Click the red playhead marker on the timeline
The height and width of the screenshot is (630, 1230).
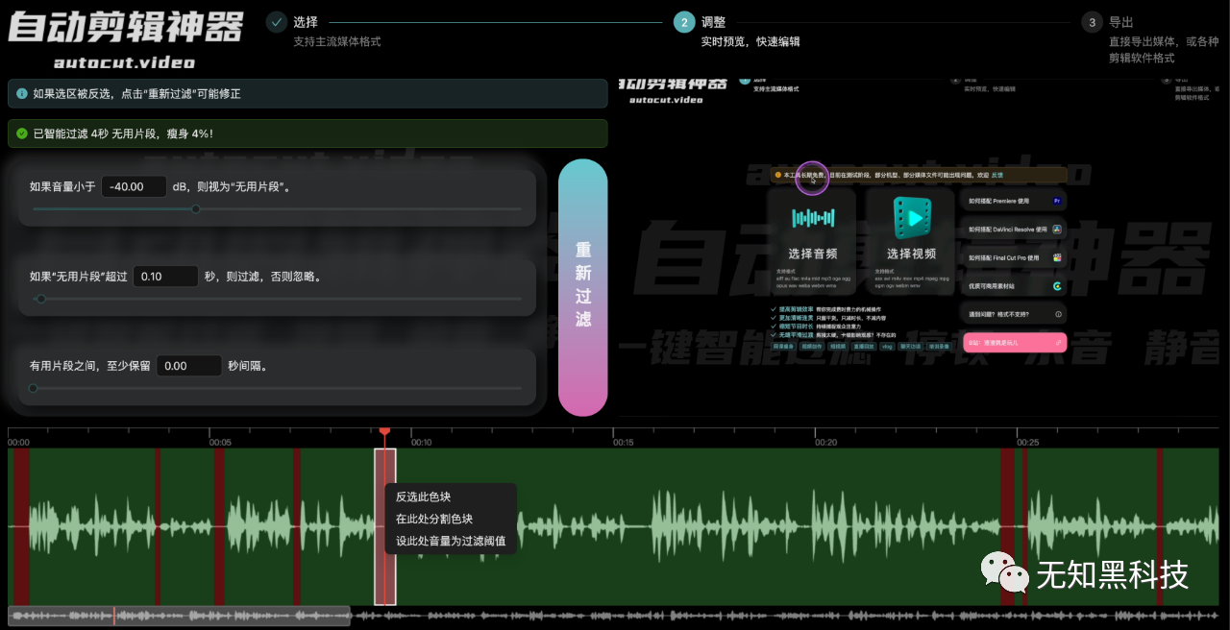coord(384,433)
